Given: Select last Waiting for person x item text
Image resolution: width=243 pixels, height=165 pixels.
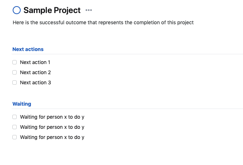Looking at the screenshot, I should click(x=52, y=137).
